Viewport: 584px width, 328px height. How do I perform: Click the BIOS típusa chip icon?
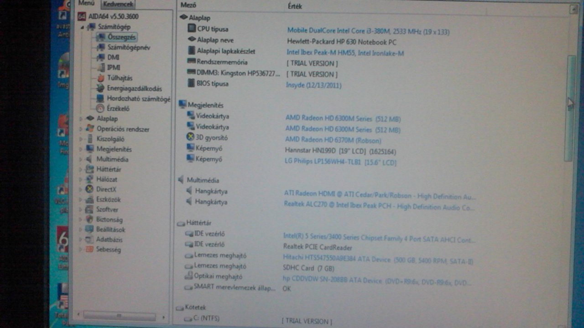191,83
